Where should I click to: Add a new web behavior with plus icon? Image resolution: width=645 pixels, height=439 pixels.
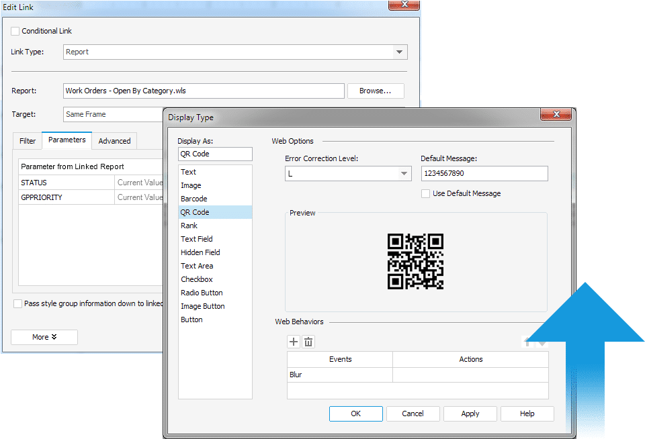(x=294, y=342)
